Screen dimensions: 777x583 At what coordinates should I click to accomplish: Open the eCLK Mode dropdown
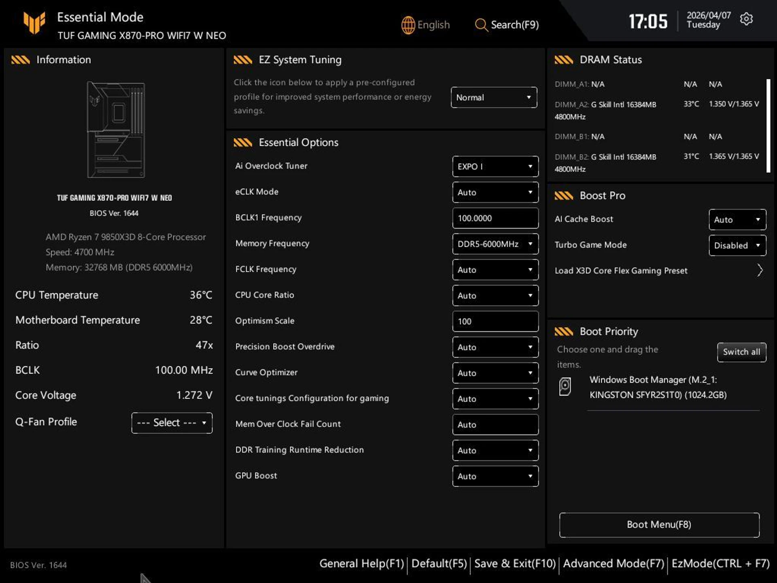point(495,192)
